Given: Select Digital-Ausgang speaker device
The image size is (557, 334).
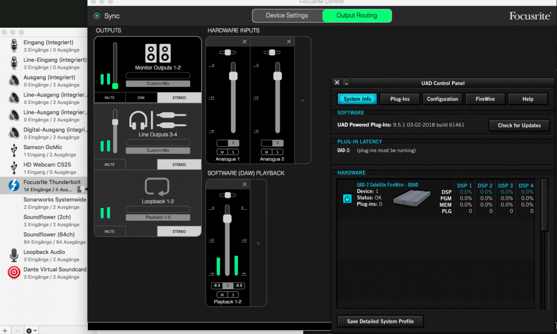Looking at the screenshot, I should [x=14, y=133].
